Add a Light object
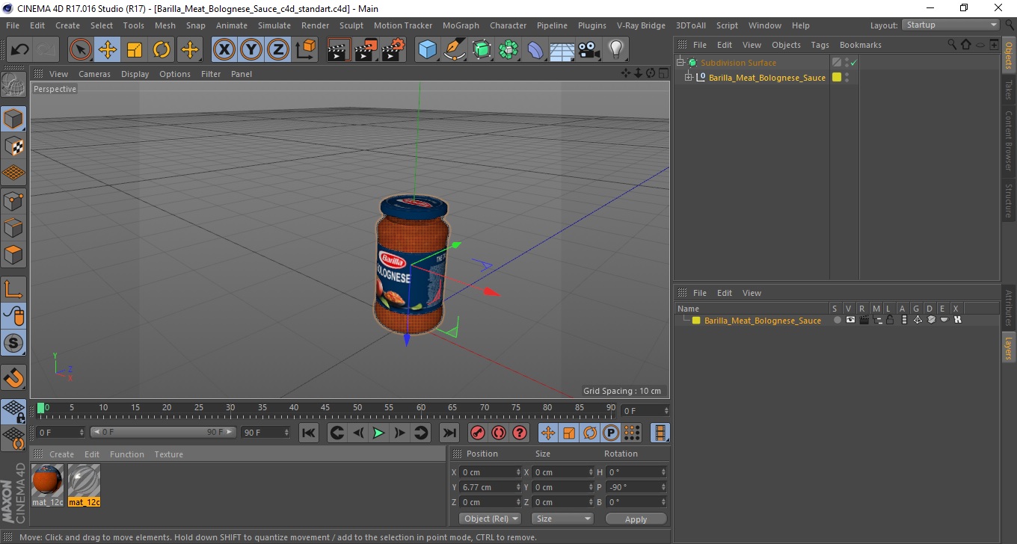The width and height of the screenshot is (1017, 544). coord(616,50)
